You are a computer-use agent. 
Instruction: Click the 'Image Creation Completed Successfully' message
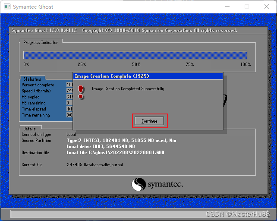pyautogui.click(x=128, y=88)
